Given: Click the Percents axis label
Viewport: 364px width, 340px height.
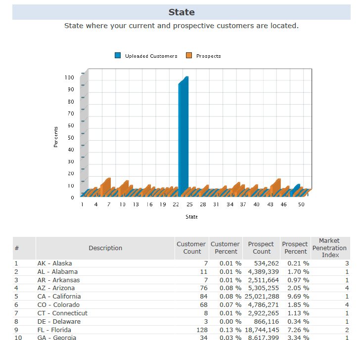Looking at the screenshot, I should point(56,137).
